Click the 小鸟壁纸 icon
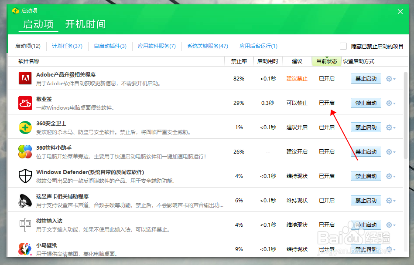Screen dimensions: 414x265 click(25, 249)
